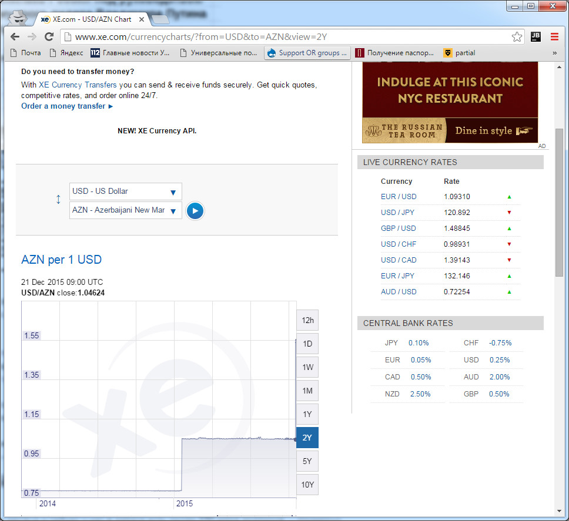This screenshot has width=569, height=521.
Task: Open the GBP / USD live rate
Action: click(398, 228)
